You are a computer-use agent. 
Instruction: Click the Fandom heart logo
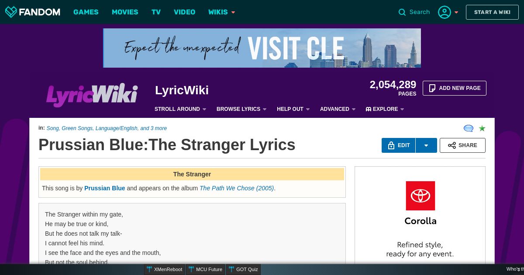(x=11, y=12)
